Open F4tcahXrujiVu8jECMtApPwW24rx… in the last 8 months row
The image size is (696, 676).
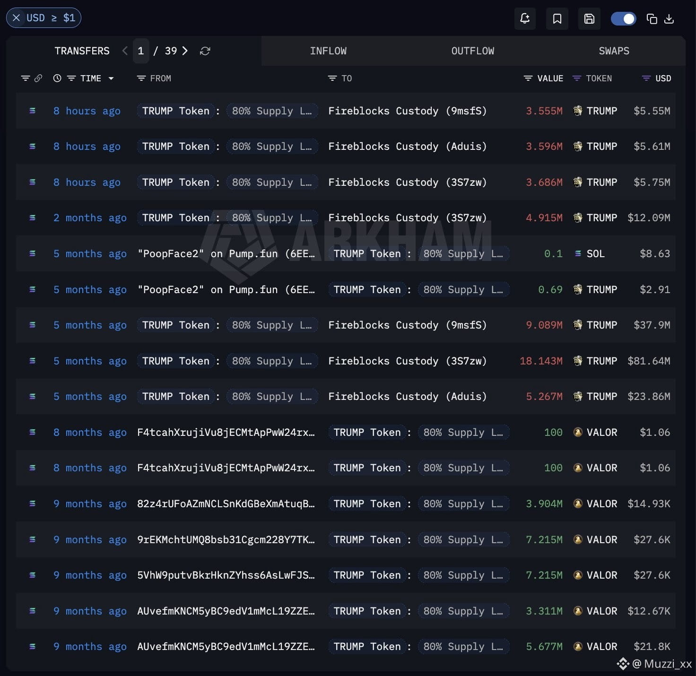[226, 468]
